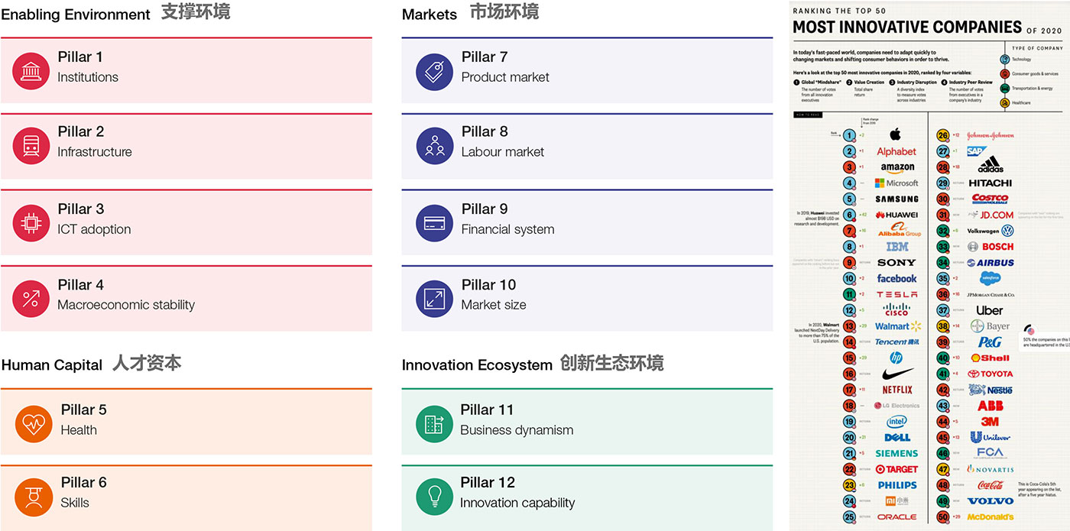Select the Skills graduate icon
The height and width of the screenshot is (531, 1070).
click(x=34, y=497)
